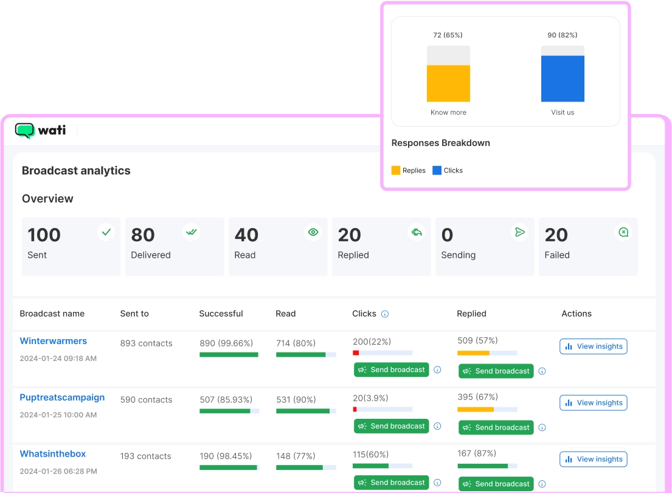Open the Puptreatscampaign broadcast link
672x493 pixels.
point(62,398)
